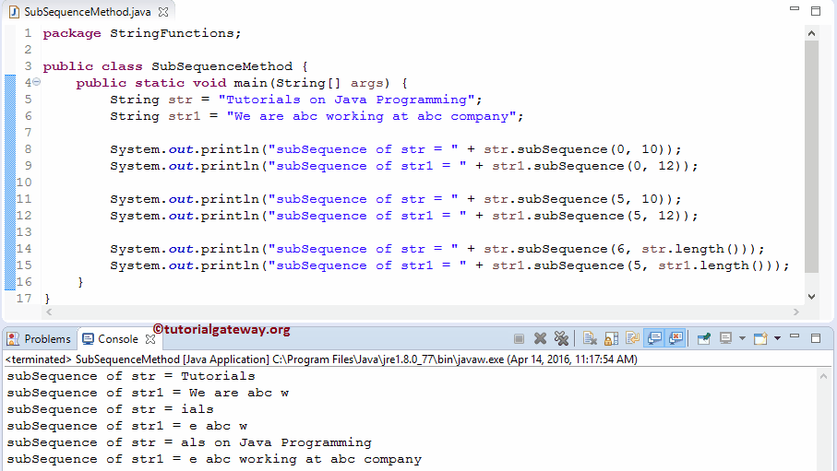Viewport: 837px width, 471px height.
Task: Toggle Word Wrap in console toolbar
Action: coord(632,338)
